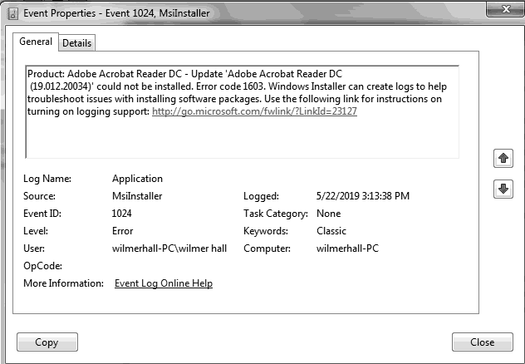525x364 pixels.
Task: Click the 'OpCode:' label
Action: click(43, 266)
